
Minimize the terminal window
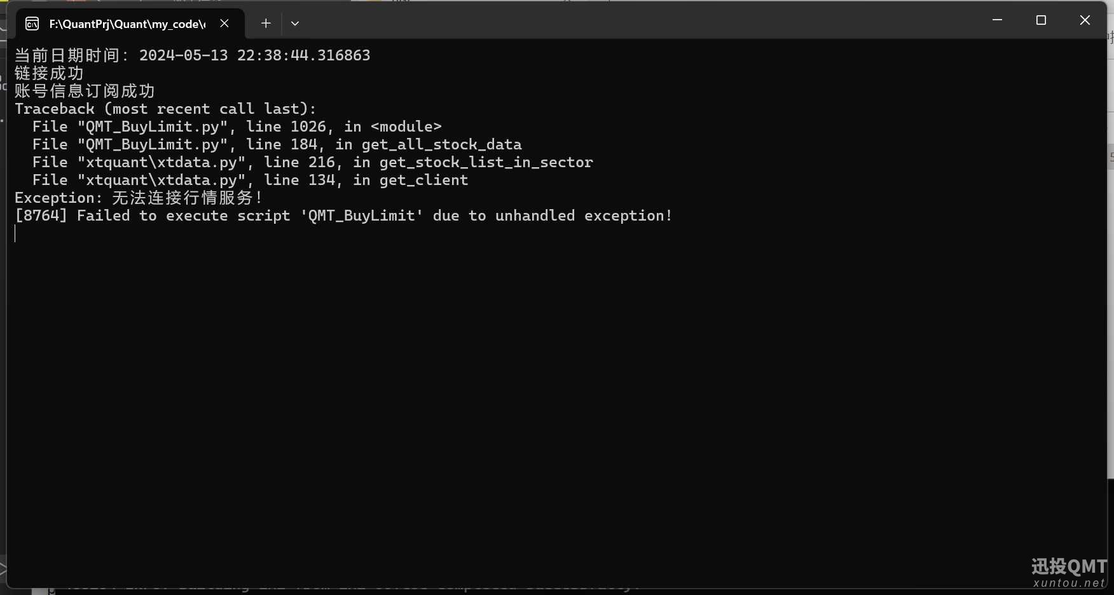click(997, 20)
